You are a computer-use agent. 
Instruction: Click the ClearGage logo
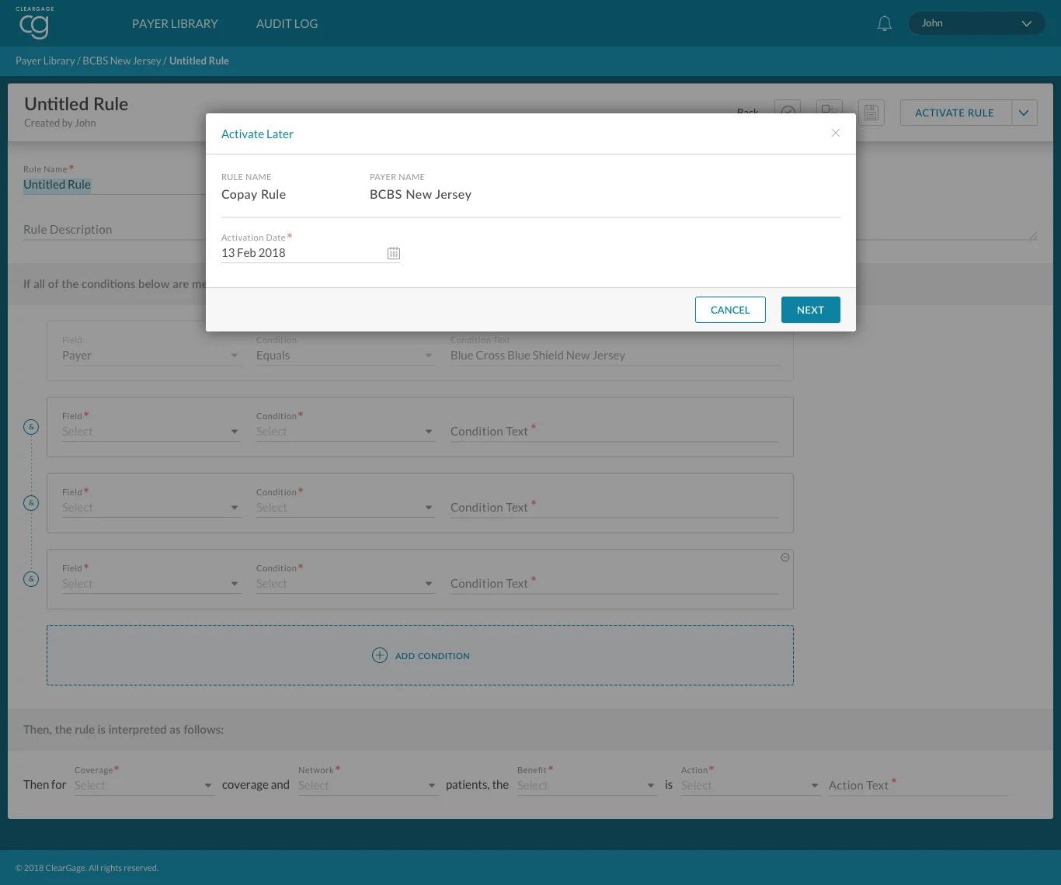(34, 23)
